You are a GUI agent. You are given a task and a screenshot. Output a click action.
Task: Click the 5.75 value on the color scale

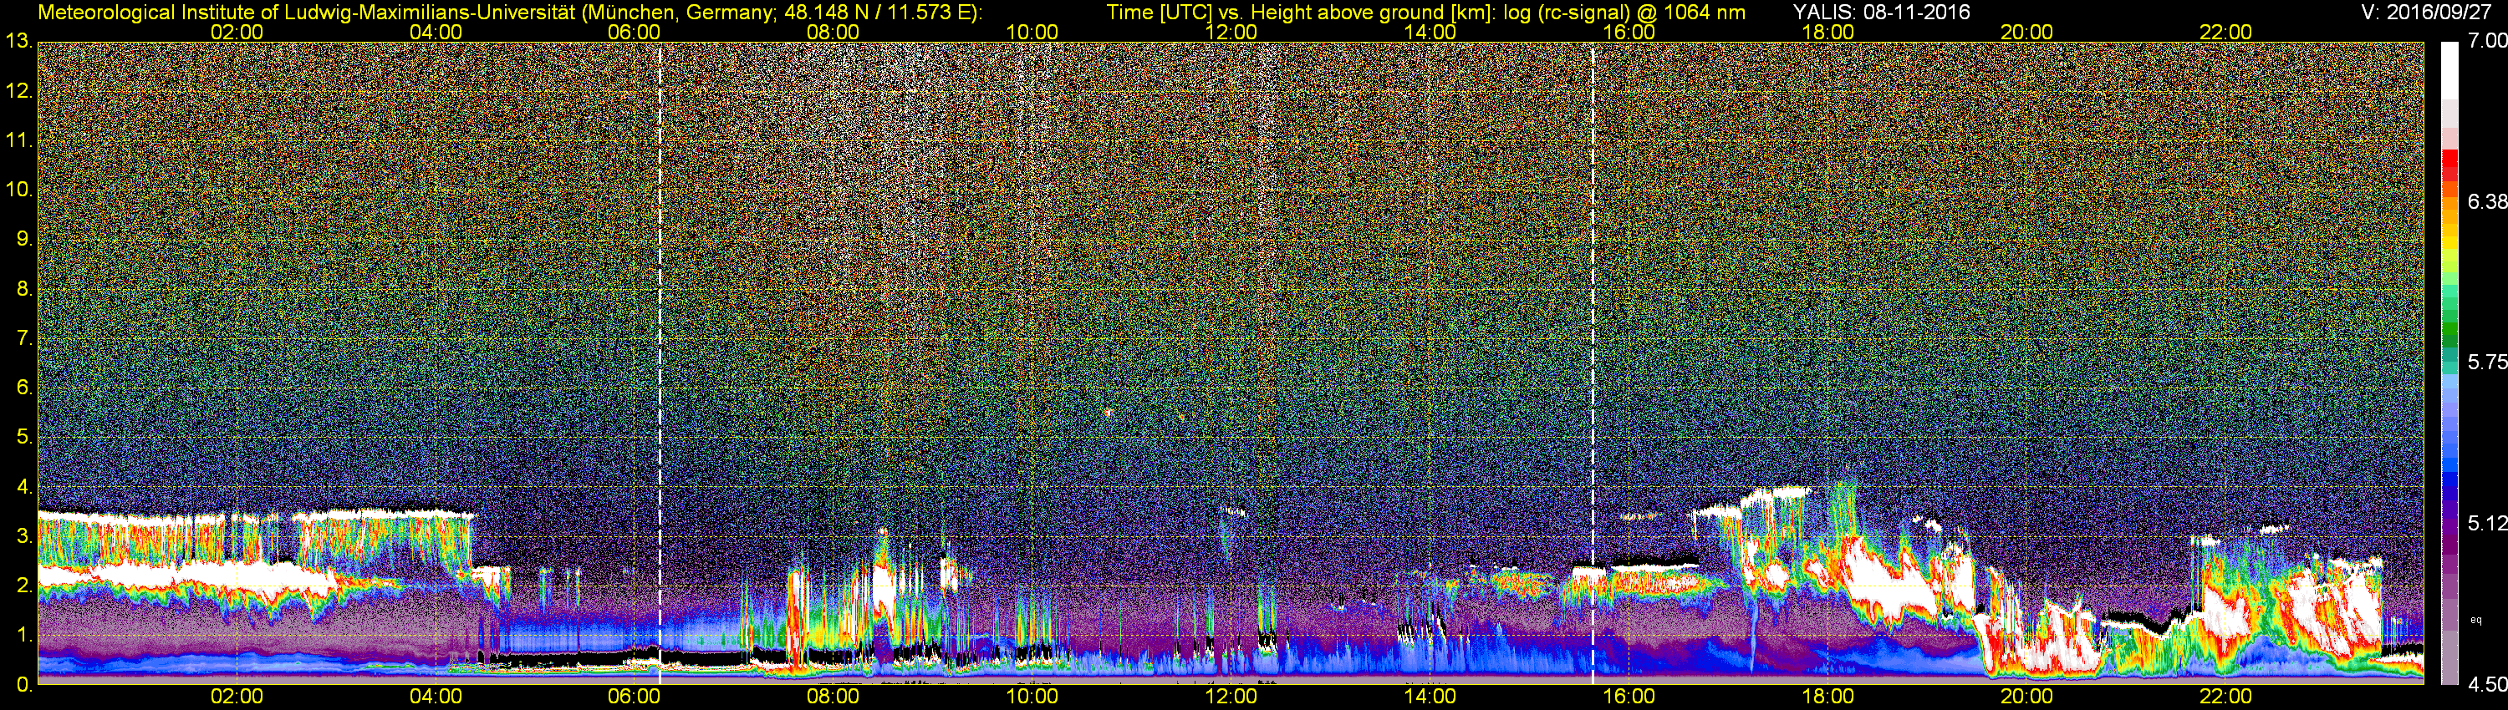(x=2486, y=362)
